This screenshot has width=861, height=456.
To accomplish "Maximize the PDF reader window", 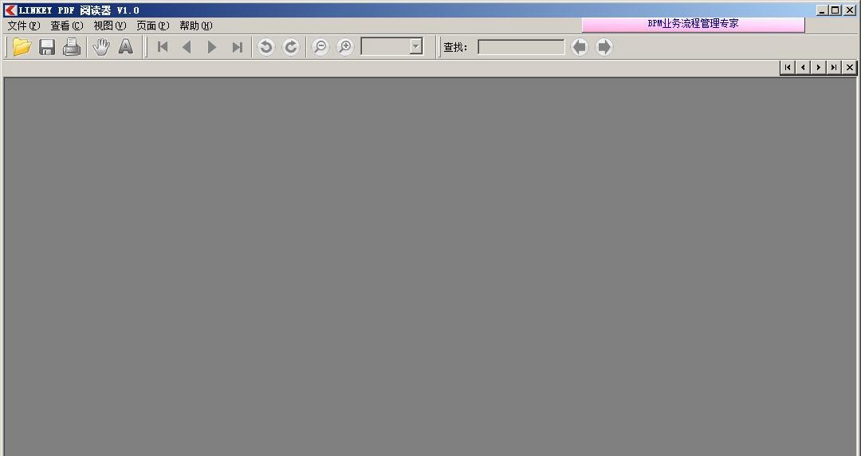I will 835,10.
